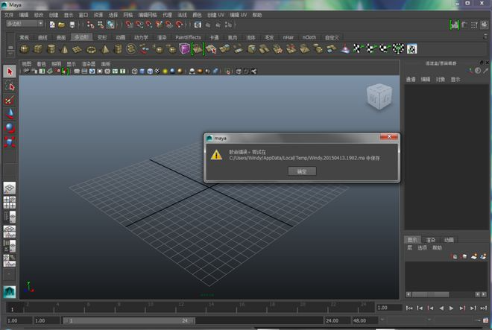Select the four-view layout

point(10,203)
